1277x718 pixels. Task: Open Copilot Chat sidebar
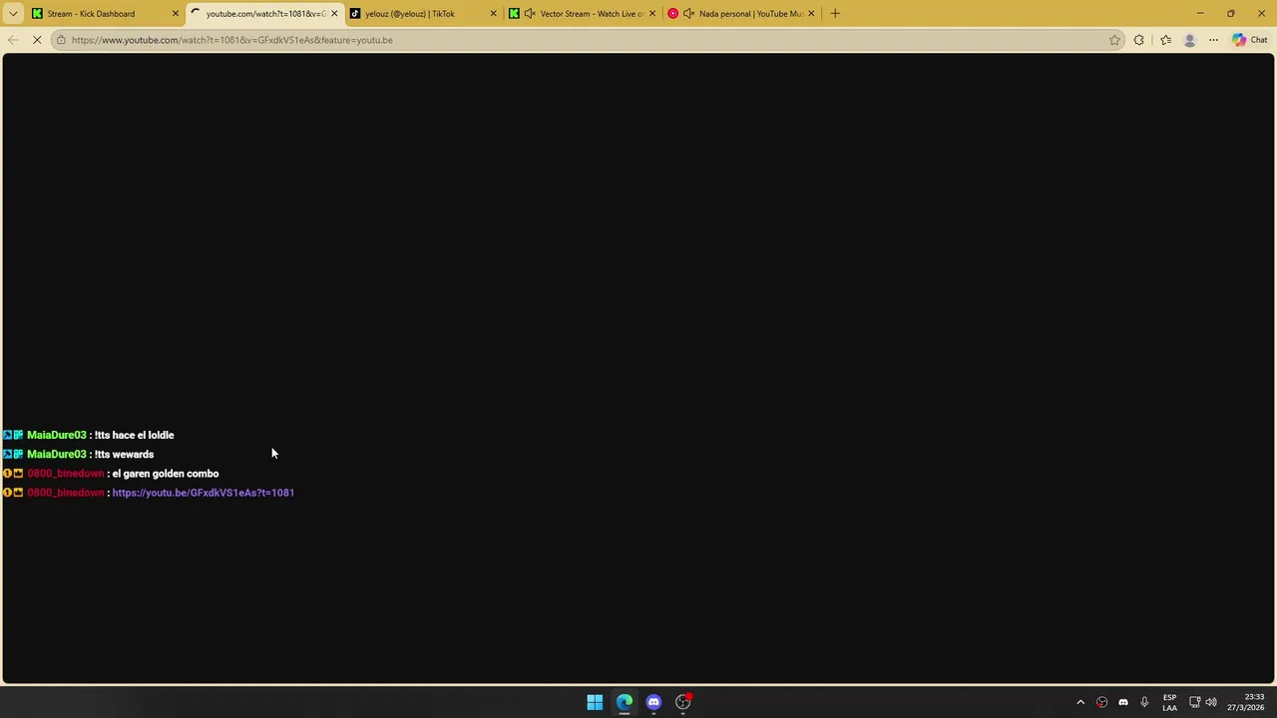pos(1249,40)
